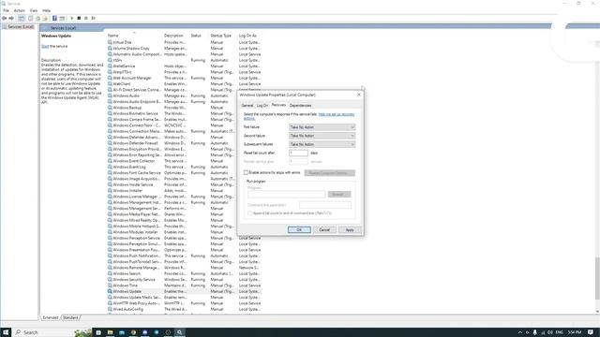Open File Explorer from the taskbar
600x337 pixels.
(111, 332)
